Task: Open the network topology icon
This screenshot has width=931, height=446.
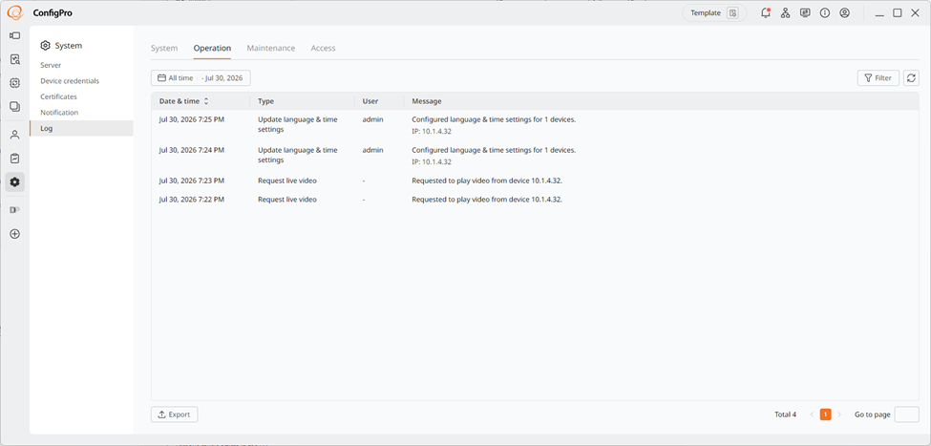Action: tap(786, 12)
